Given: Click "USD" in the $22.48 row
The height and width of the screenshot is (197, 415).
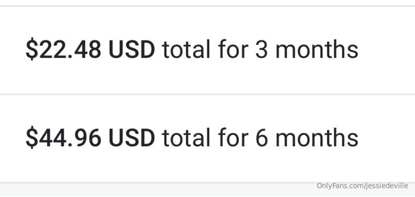Looking at the screenshot, I should pos(132,50).
